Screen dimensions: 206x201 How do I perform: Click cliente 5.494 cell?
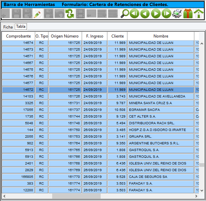pos(117,123)
